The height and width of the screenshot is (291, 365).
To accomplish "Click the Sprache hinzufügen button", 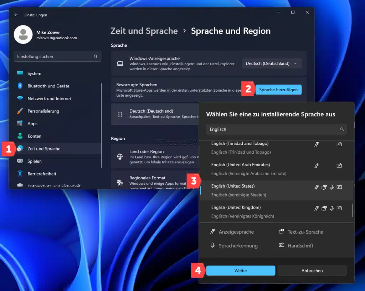I will [x=278, y=90].
